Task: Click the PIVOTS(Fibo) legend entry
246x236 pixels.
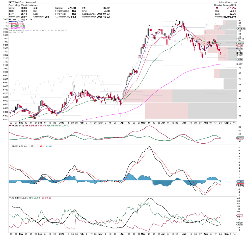Action: pyautogui.click(x=38, y=30)
